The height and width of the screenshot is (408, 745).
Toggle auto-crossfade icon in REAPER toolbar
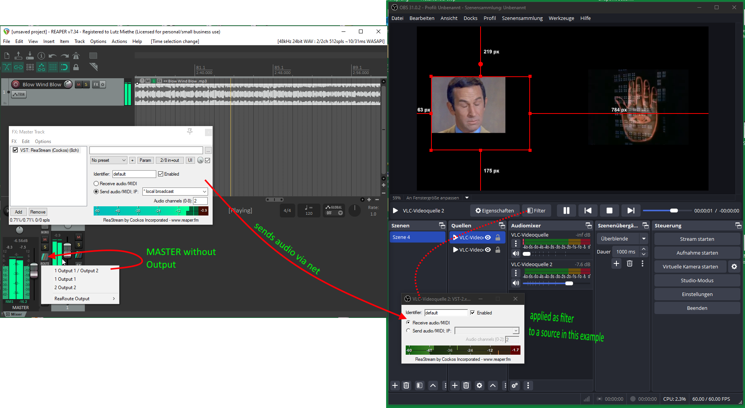pyautogui.click(x=7, y=67)
